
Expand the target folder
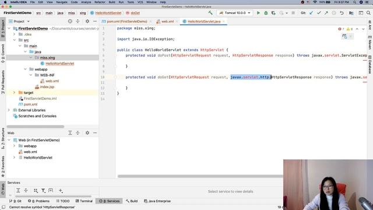tap(14, 93)
